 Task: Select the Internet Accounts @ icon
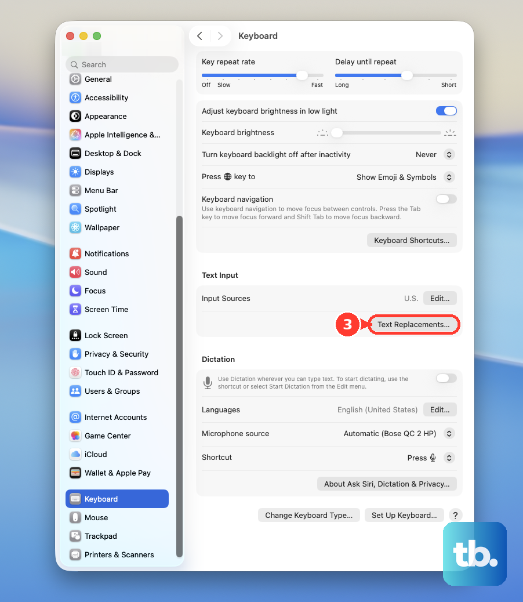(75, 417)
